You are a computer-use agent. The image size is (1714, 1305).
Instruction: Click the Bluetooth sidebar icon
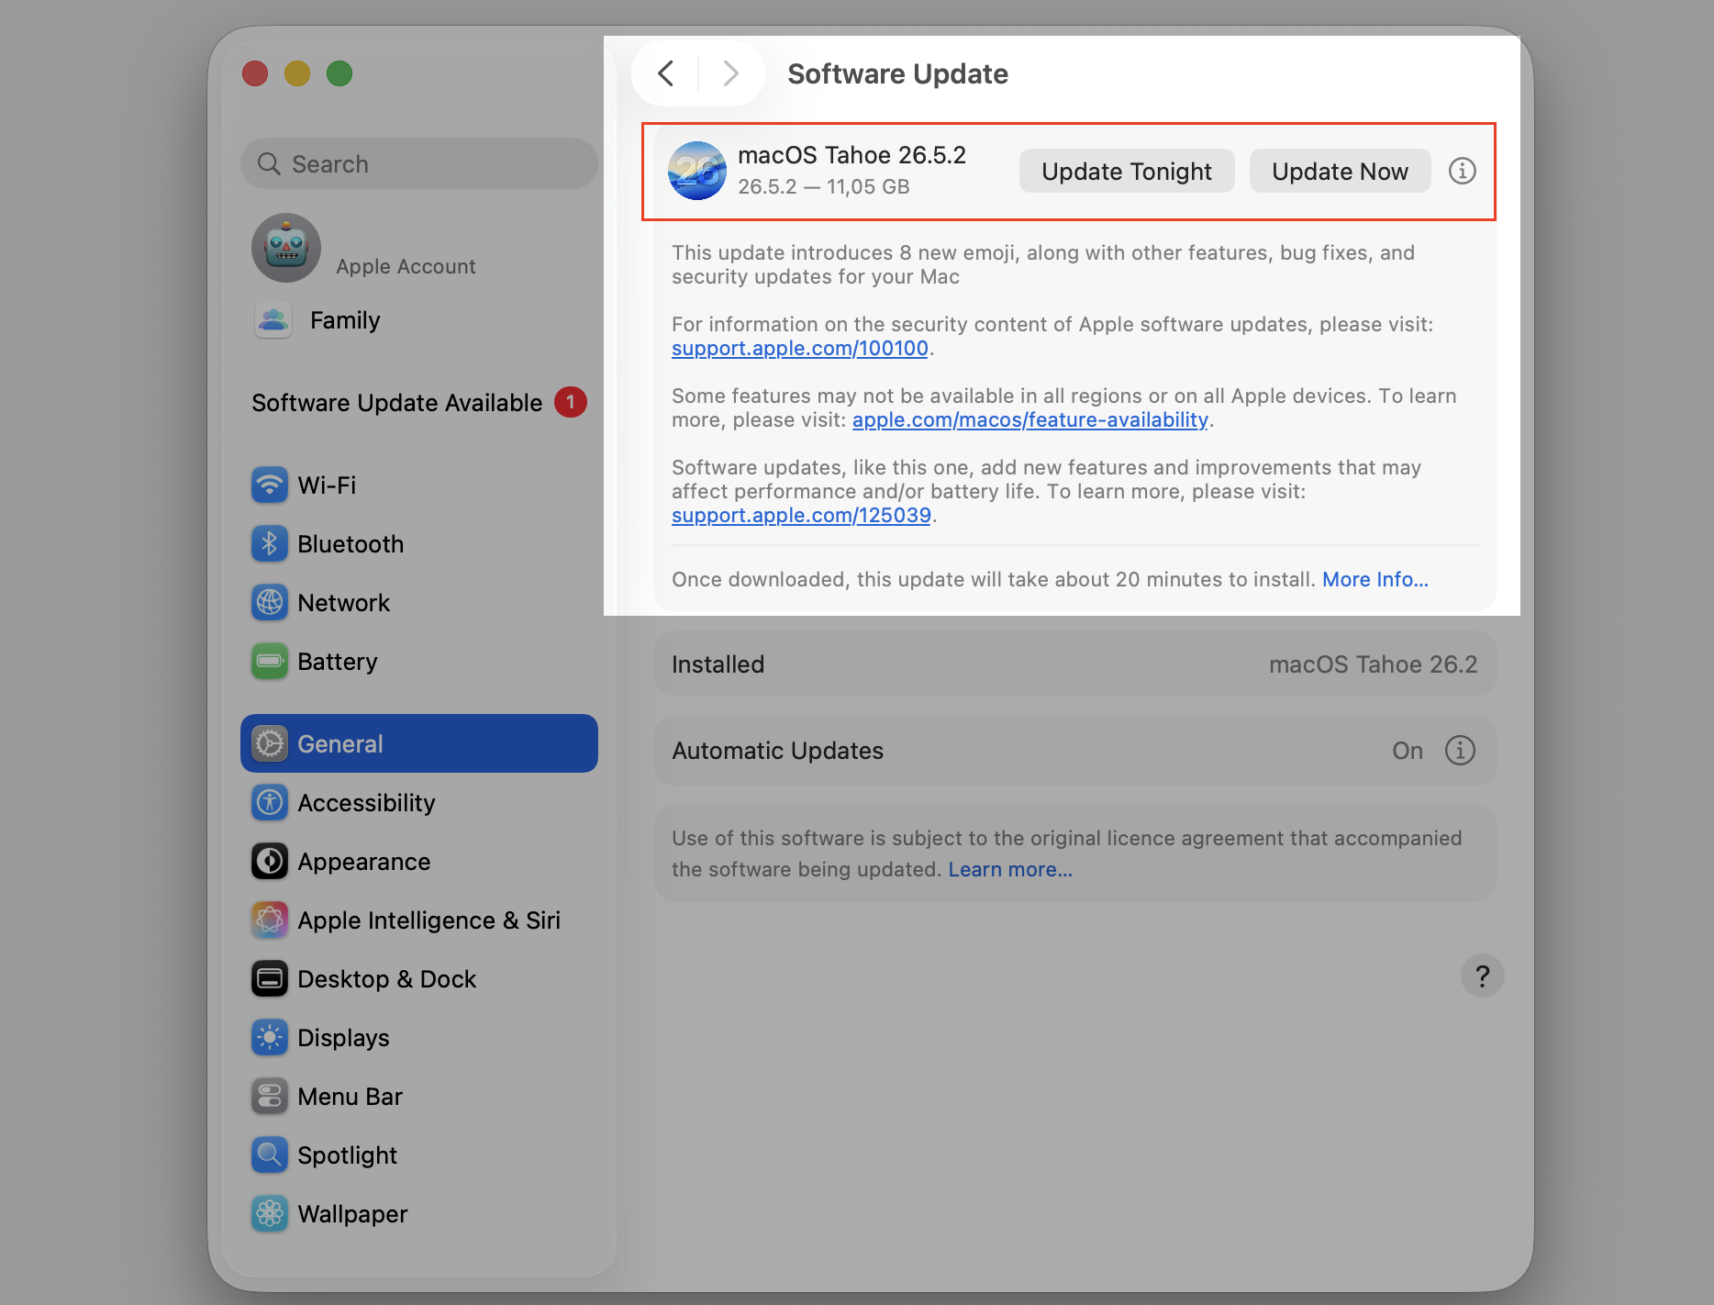[x=270, y=543]
